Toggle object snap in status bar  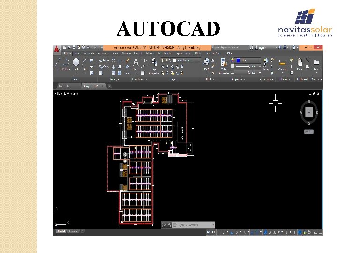coord(256,232)
